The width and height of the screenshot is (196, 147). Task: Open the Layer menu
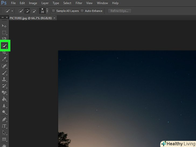click(45, 3)
